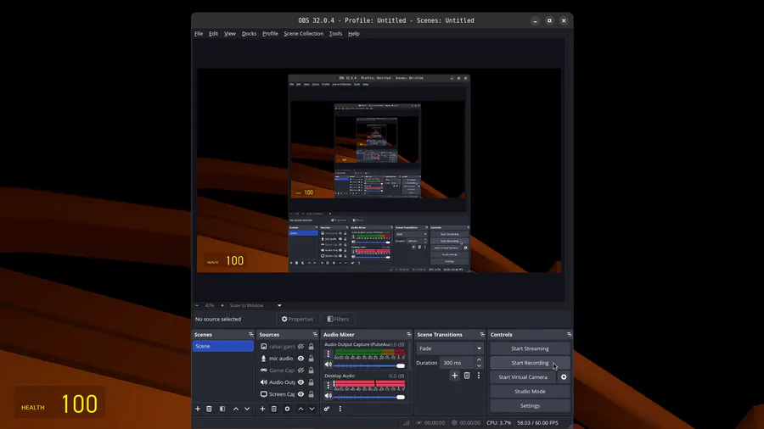Open source properties gear in Sources toolbar

(287, 409)
